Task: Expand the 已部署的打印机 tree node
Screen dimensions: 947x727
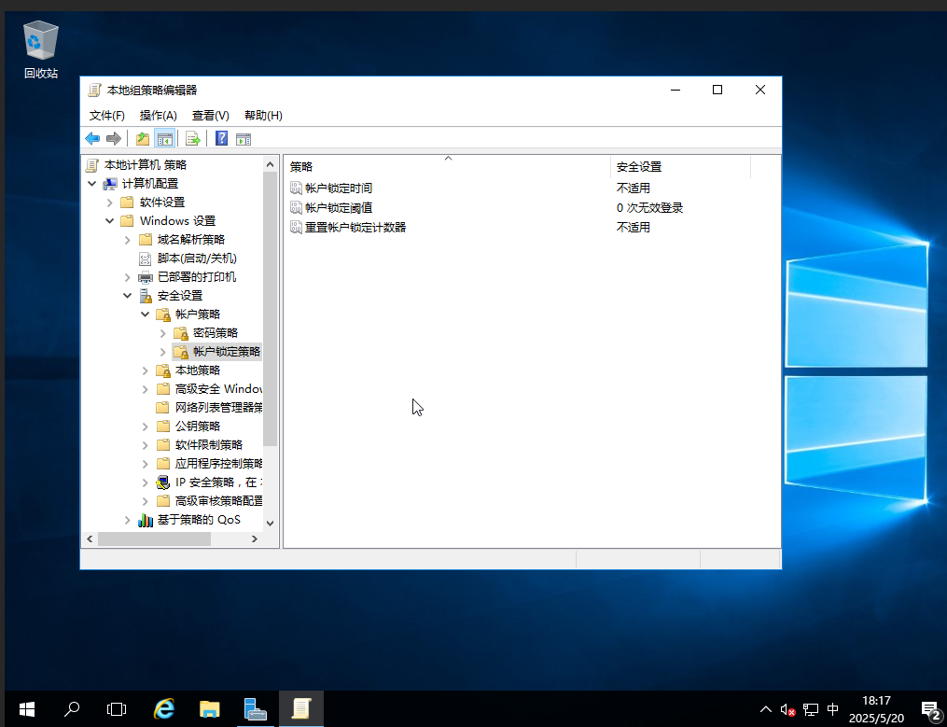Action: coord(128,277)
